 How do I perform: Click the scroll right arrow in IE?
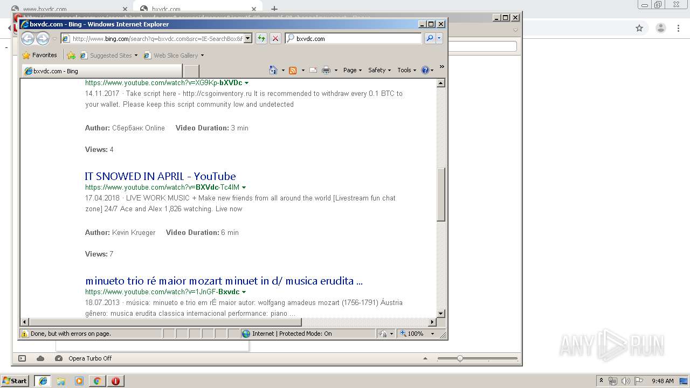[432, 322]
